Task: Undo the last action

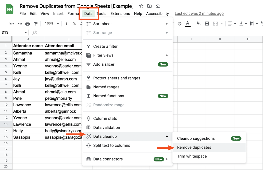Action: point(12,23)
